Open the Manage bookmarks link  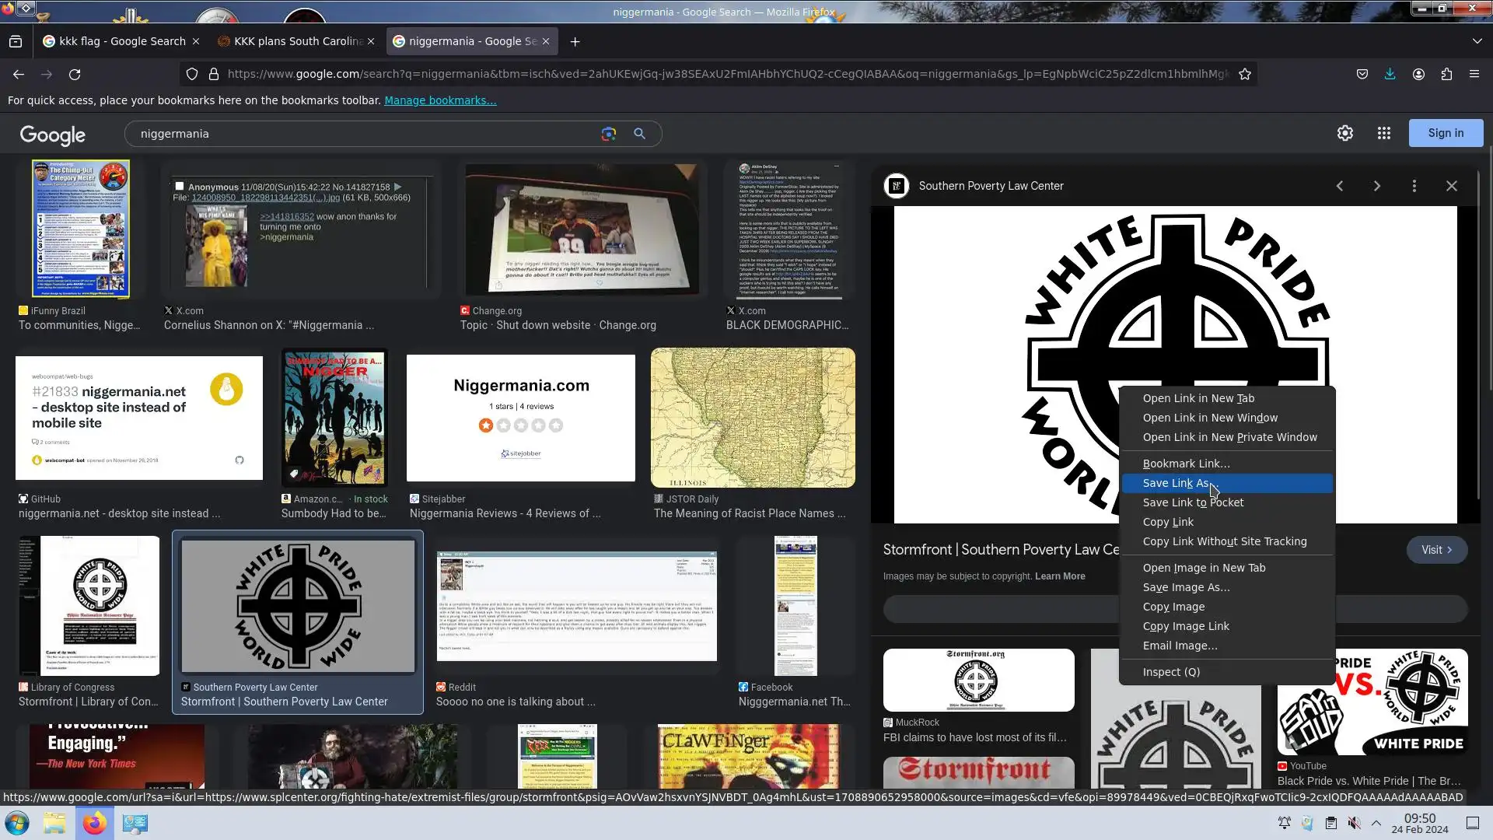[x=439, y=100]
